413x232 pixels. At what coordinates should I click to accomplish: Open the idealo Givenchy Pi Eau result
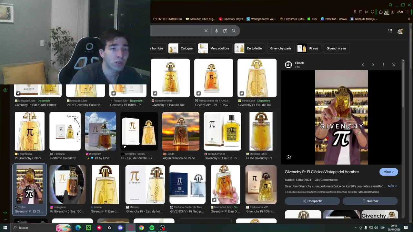[x=105, y=185]
